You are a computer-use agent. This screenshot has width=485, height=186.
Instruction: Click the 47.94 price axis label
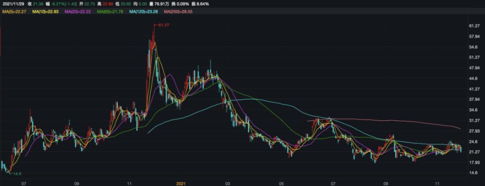click(475, 68)
